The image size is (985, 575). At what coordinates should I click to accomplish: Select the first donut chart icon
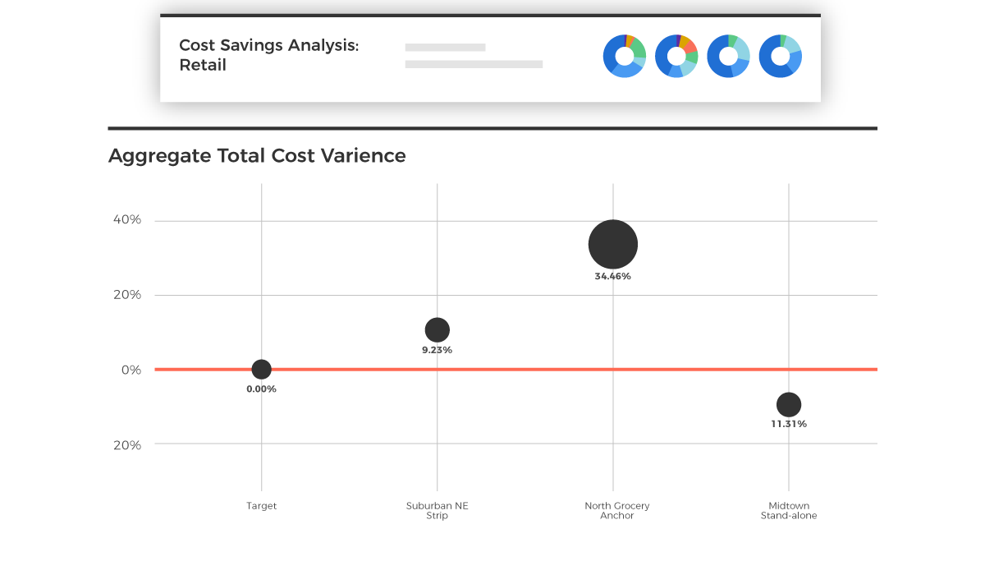pyautogui.click(x=625, y=56)
